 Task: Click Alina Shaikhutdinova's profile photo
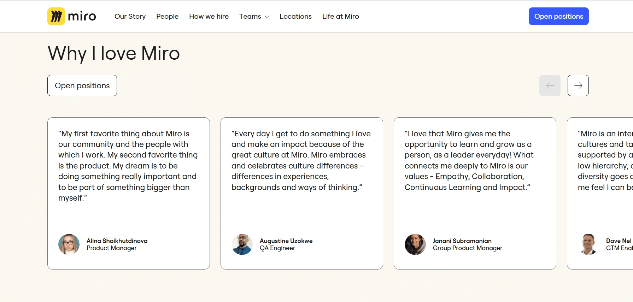pyautogui.click(x=69, y=244)
